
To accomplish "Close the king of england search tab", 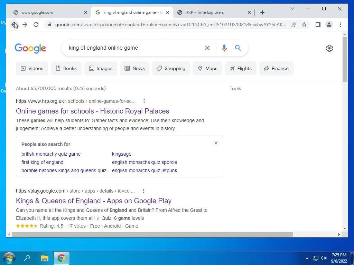I will [168, 12].
